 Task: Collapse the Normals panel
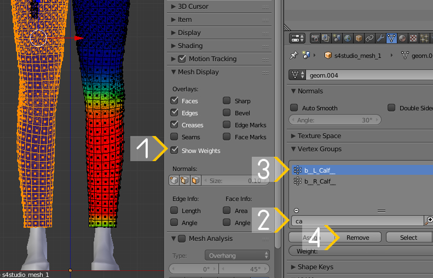293,91
